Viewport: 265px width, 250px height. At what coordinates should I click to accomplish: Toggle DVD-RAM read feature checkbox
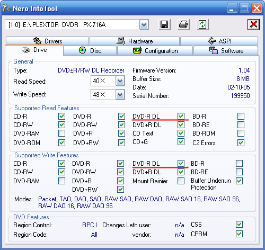tap(61, 133)
